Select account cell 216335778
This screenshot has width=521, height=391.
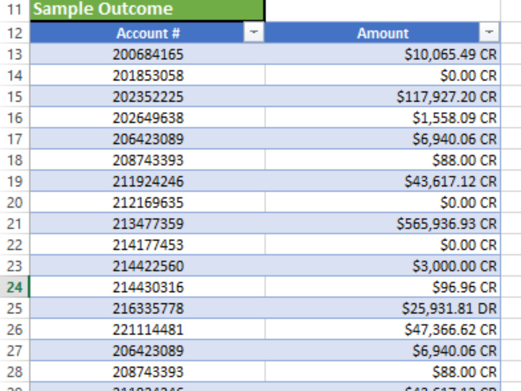tap(147, 308)
